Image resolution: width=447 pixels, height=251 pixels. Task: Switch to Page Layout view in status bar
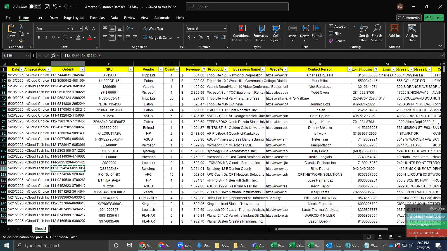tap(380, 237)
